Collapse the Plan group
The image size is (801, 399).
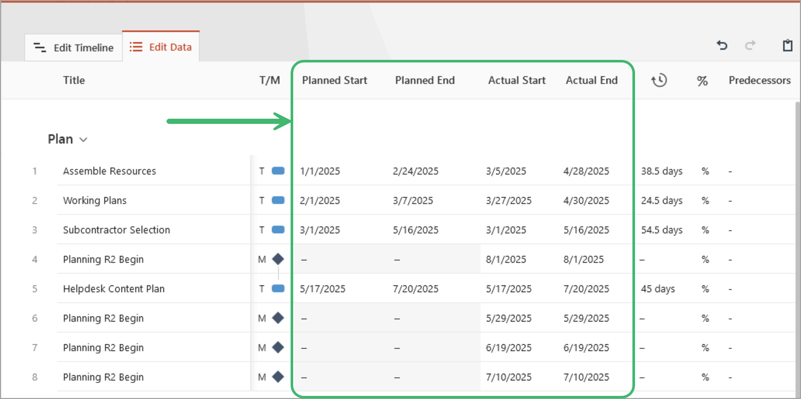pos(84,139)
